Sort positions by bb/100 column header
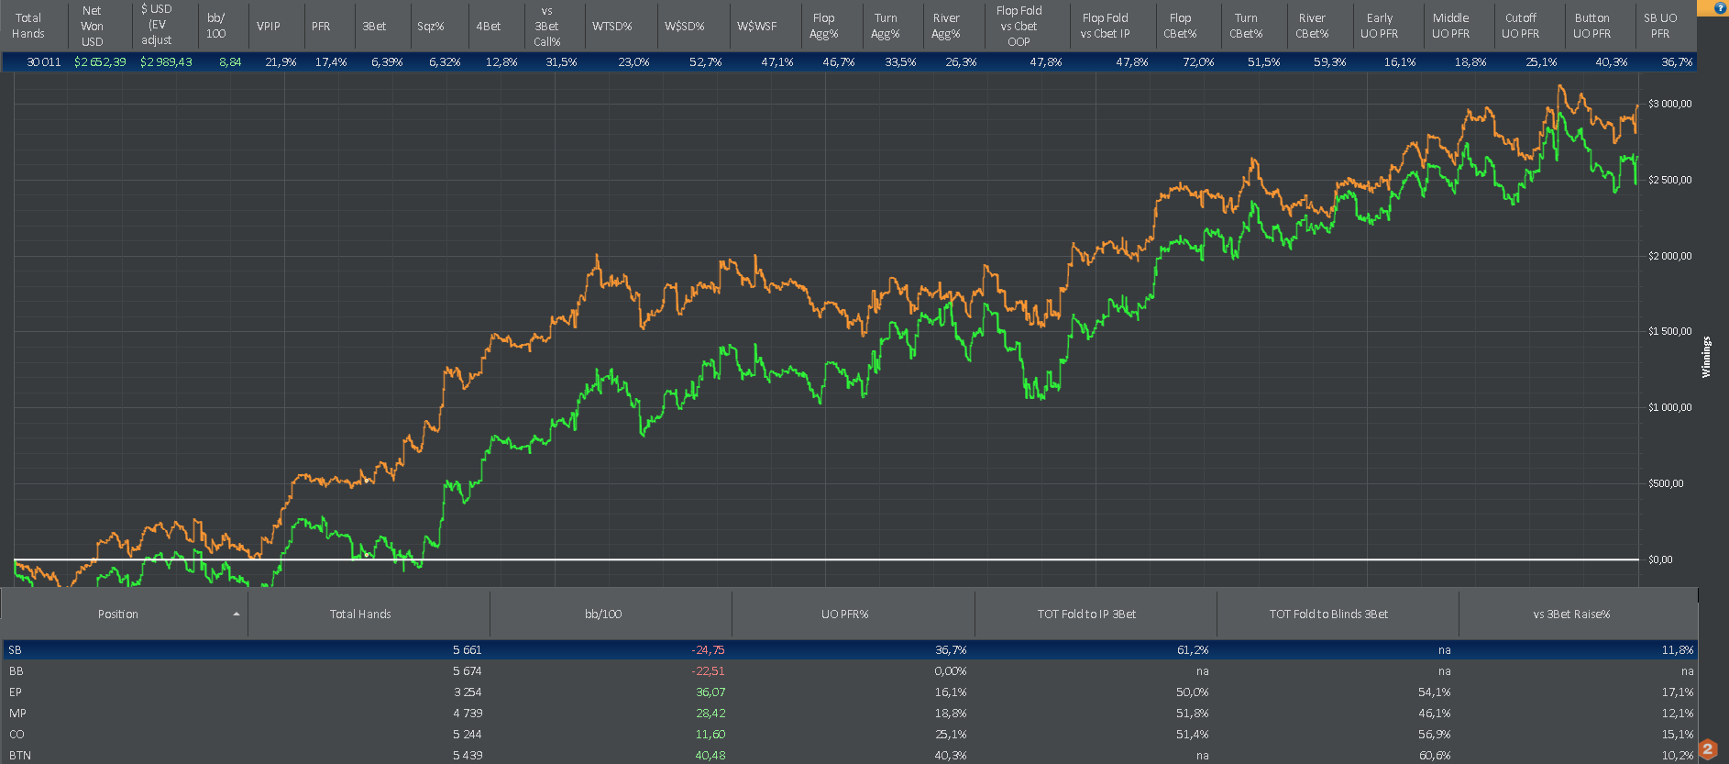 [x=603, y=615]
